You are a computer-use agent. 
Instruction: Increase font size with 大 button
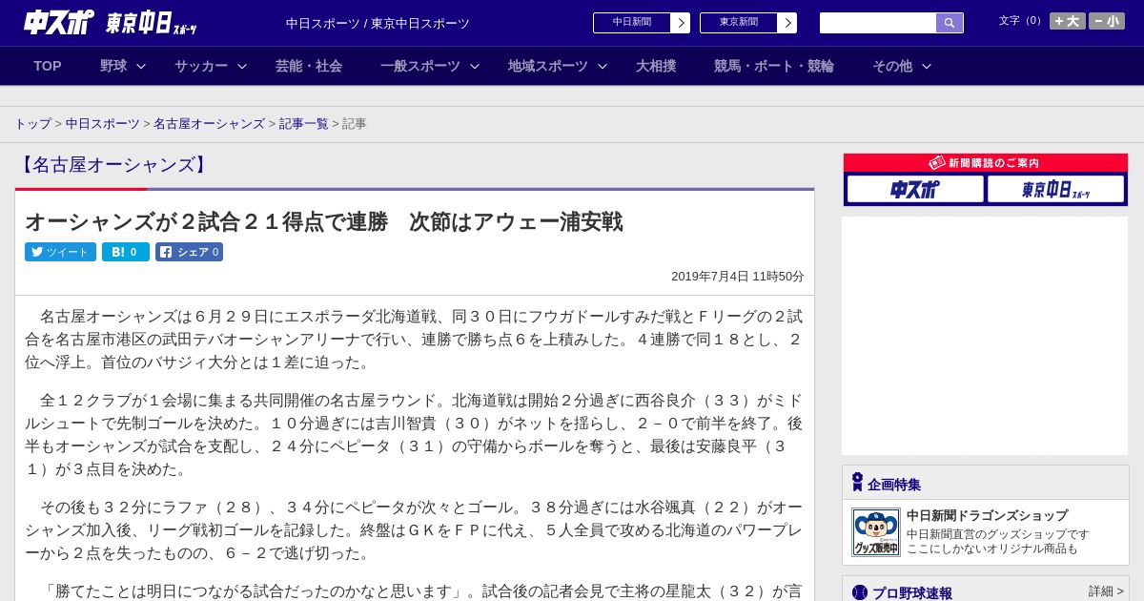[x=1068, y=21]
